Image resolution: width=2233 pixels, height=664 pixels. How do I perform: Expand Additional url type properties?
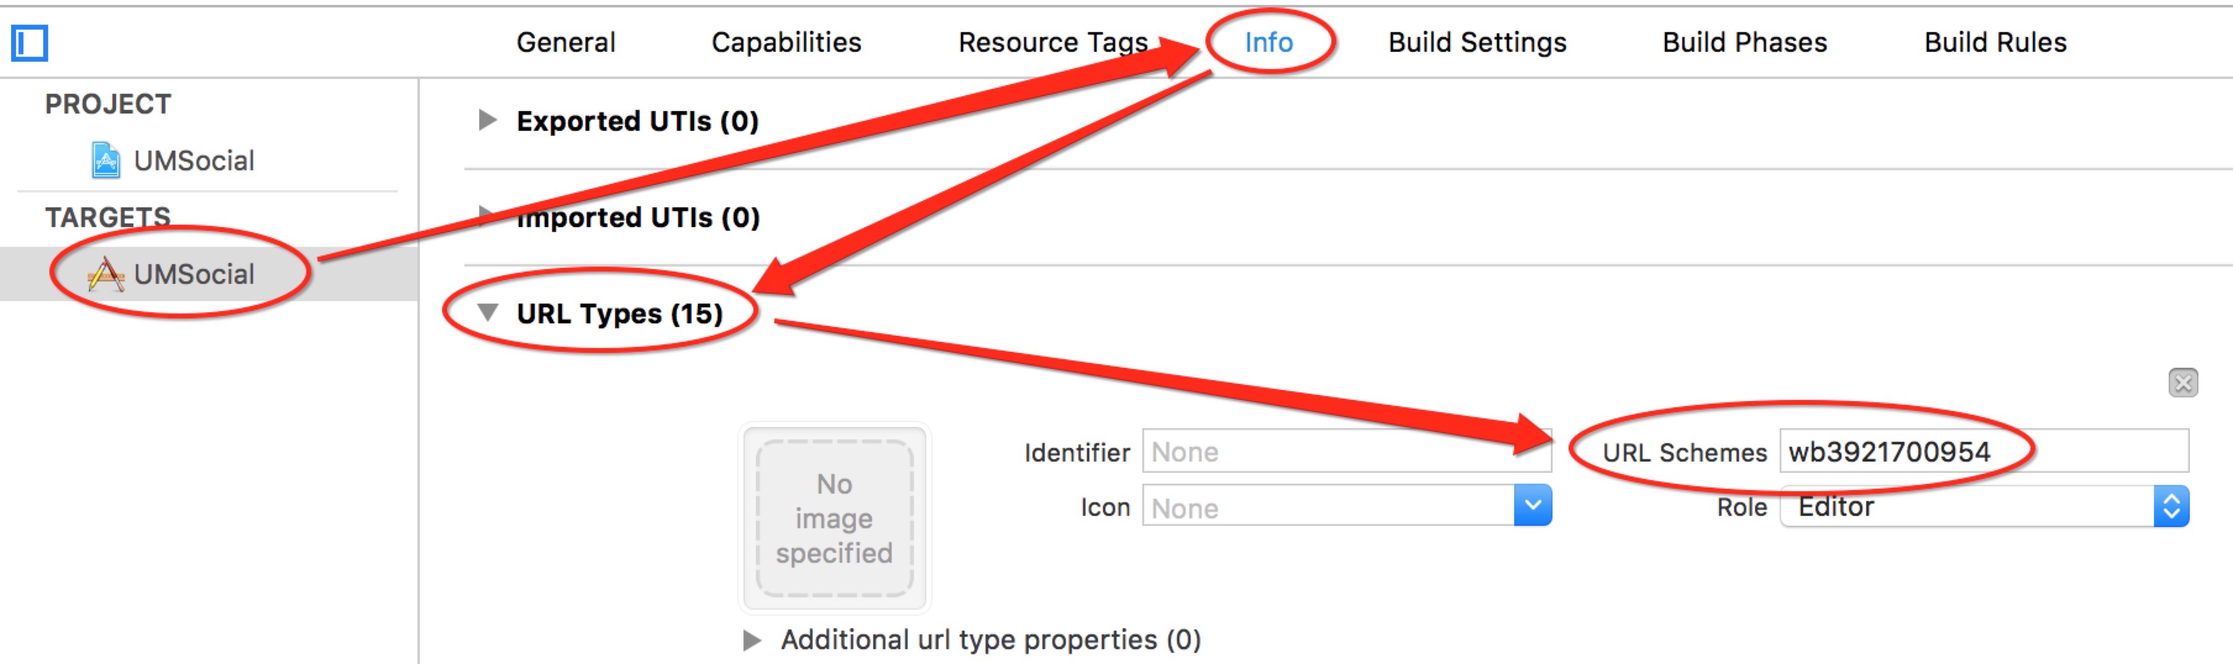point(752,640)
